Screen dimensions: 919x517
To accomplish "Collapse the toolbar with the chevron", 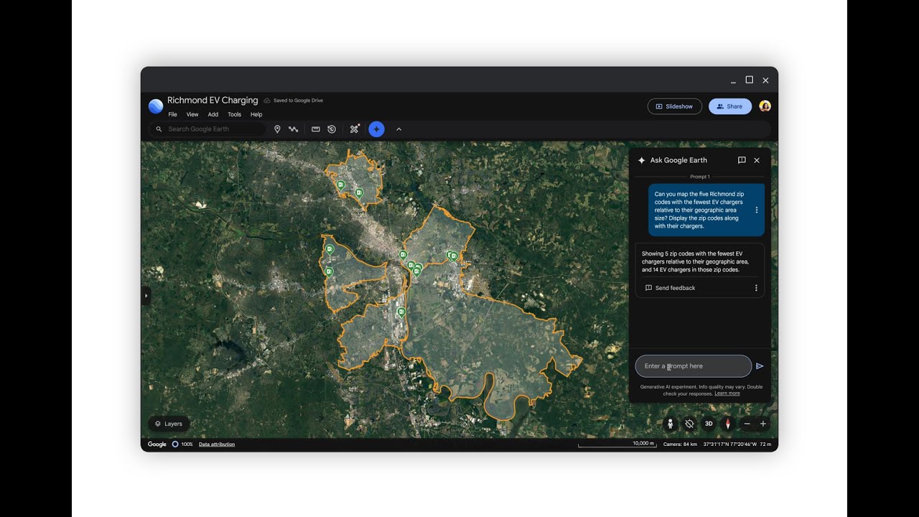I will tap(398, 129).
